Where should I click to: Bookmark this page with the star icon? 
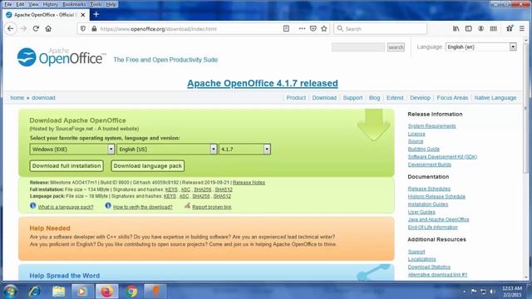324,29
